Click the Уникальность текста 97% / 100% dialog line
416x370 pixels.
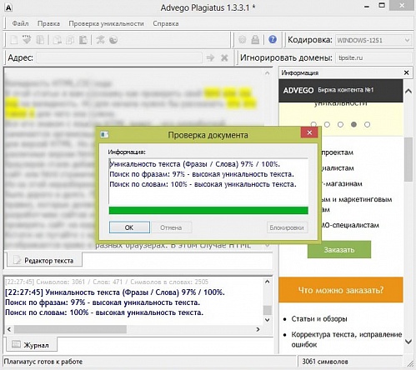(195, 164)
